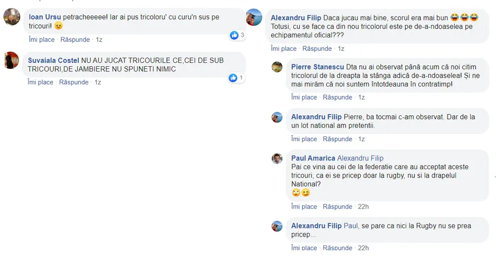Image resolution: width=496 pixels, height=279 pixels.
Task: View the like reaction on Suvaiala Costel's comment
Action: (x=236, y=78)
